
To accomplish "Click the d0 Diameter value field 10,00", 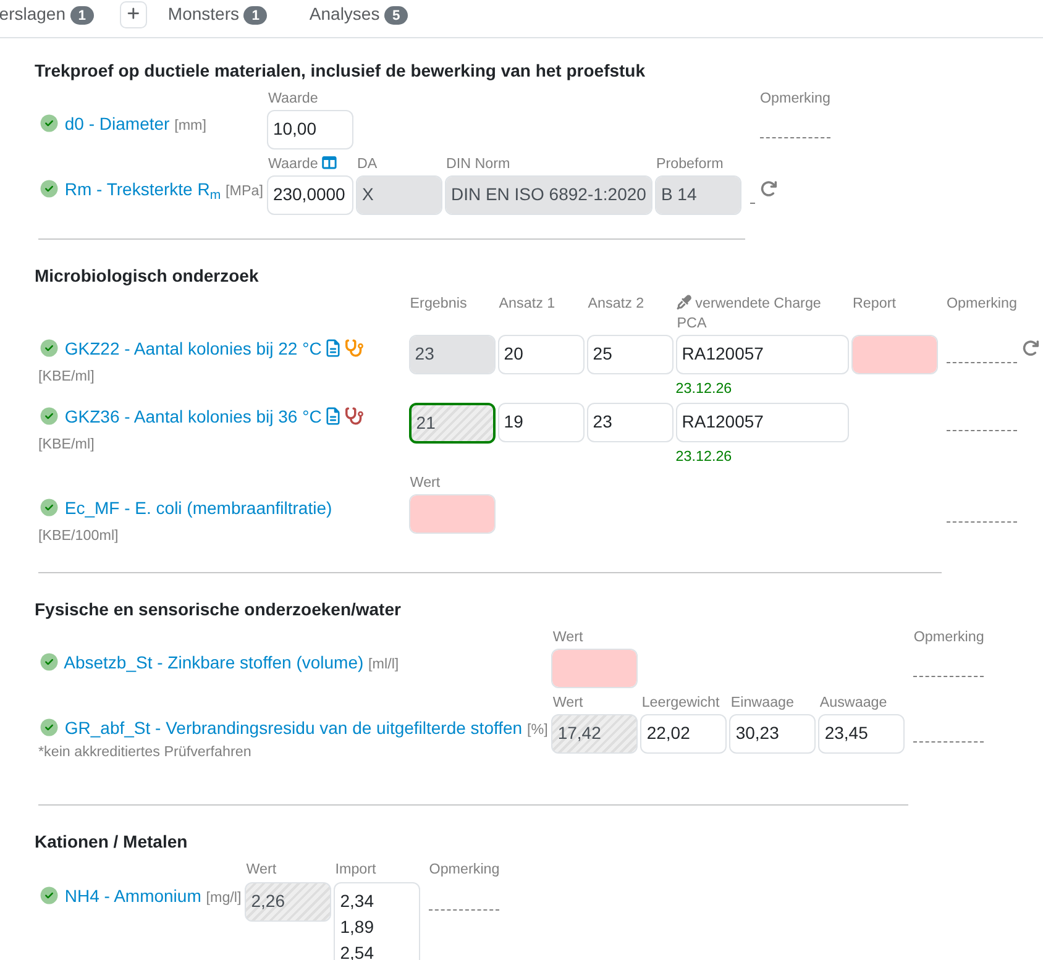I will click(x=310, y=130).
